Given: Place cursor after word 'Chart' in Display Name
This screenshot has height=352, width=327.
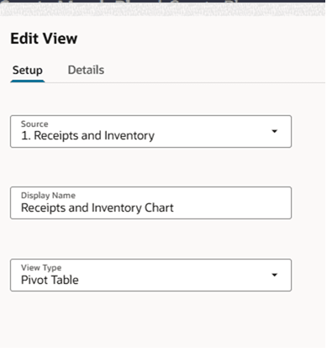Looking at the screenshot, I should pos(174,208).
